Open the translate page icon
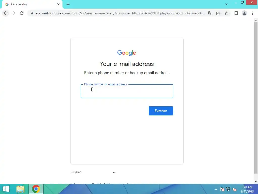This screenshot has height=194, width=258. (x=210, y=13)
